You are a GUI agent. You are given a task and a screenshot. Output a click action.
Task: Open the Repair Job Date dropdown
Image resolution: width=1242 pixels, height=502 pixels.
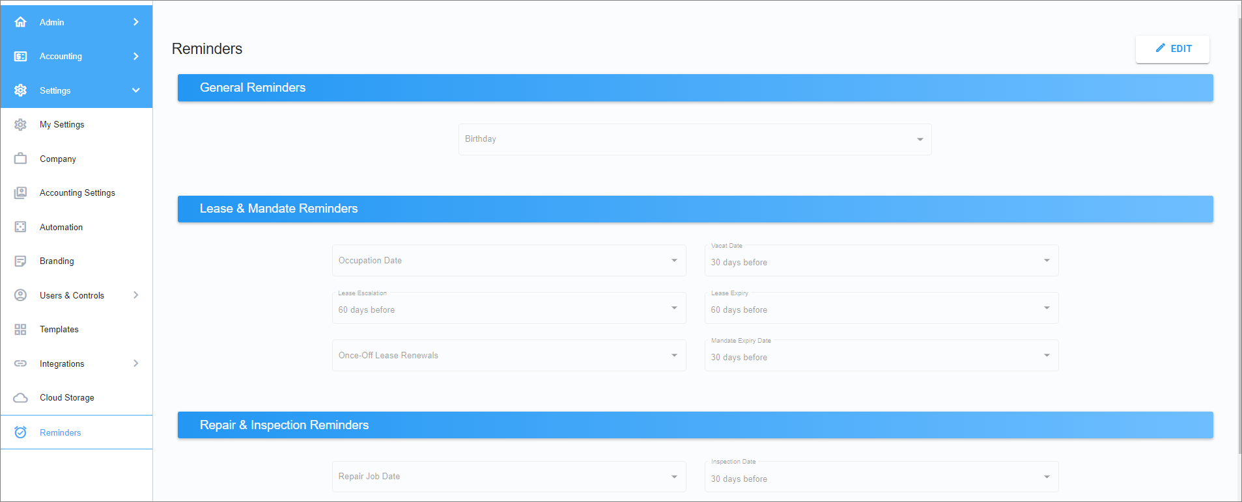pos(509,477)
